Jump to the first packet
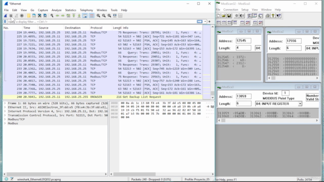The image size is (324, 182). click(x=73, y=16)
